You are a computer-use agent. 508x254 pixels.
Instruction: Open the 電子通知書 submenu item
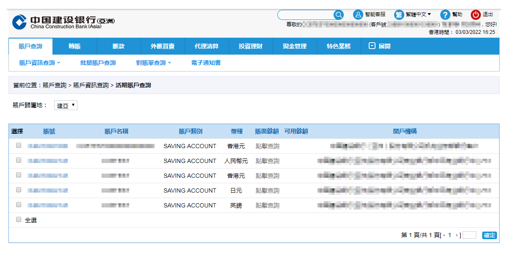pyautogui.click(x=206, y=63)
